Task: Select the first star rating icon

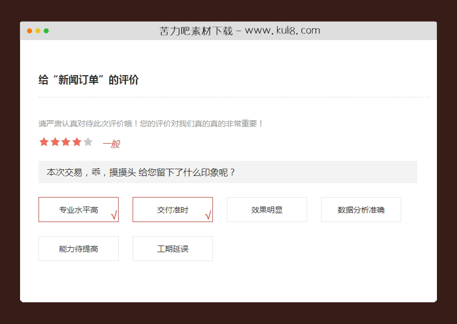Action: coord(43,142)
